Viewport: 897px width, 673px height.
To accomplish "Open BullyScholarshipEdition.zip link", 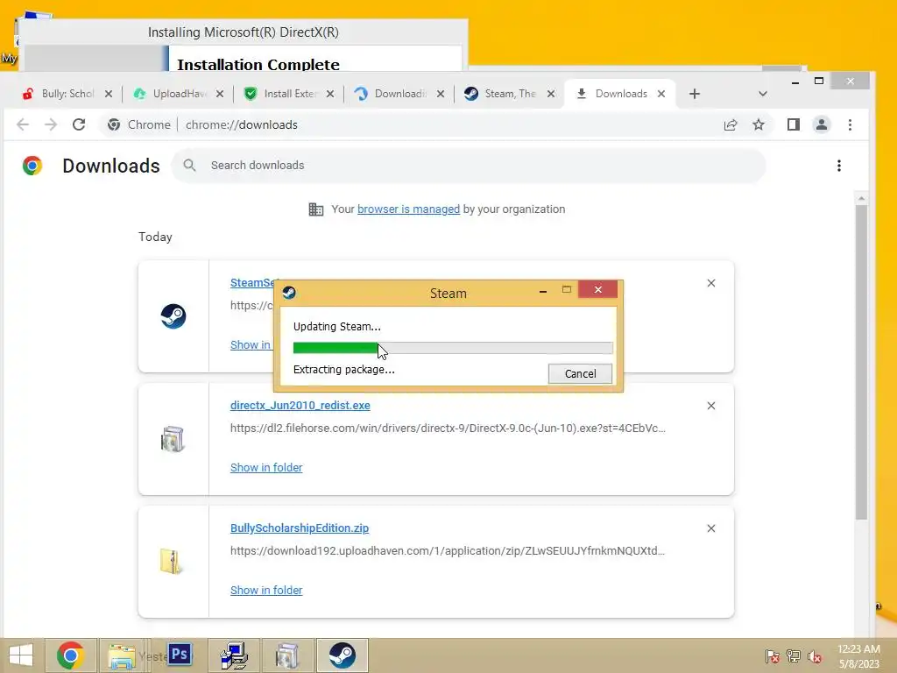I will pos(300,528).
